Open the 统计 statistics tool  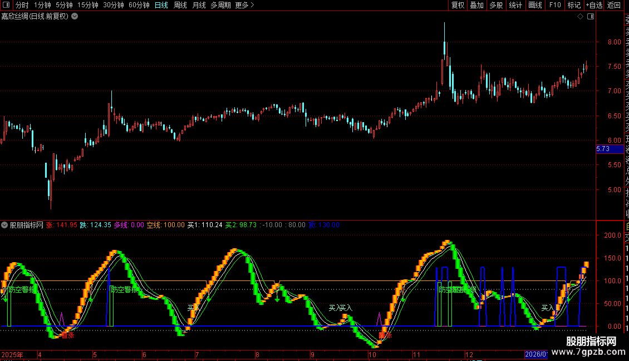515,6
